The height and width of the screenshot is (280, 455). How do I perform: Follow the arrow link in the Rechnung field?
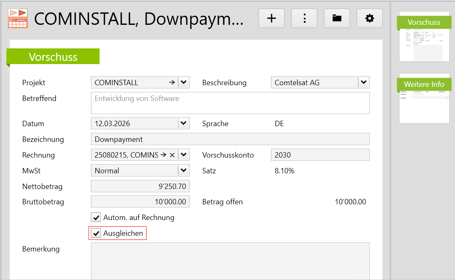pyautogui.click(x=163, y=155)
